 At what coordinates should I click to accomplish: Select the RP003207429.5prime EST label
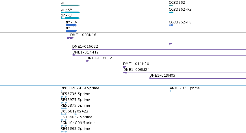point(80,88)
